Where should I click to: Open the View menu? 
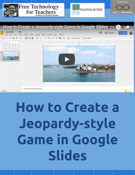pyautogui.click(x=15, y=35)
